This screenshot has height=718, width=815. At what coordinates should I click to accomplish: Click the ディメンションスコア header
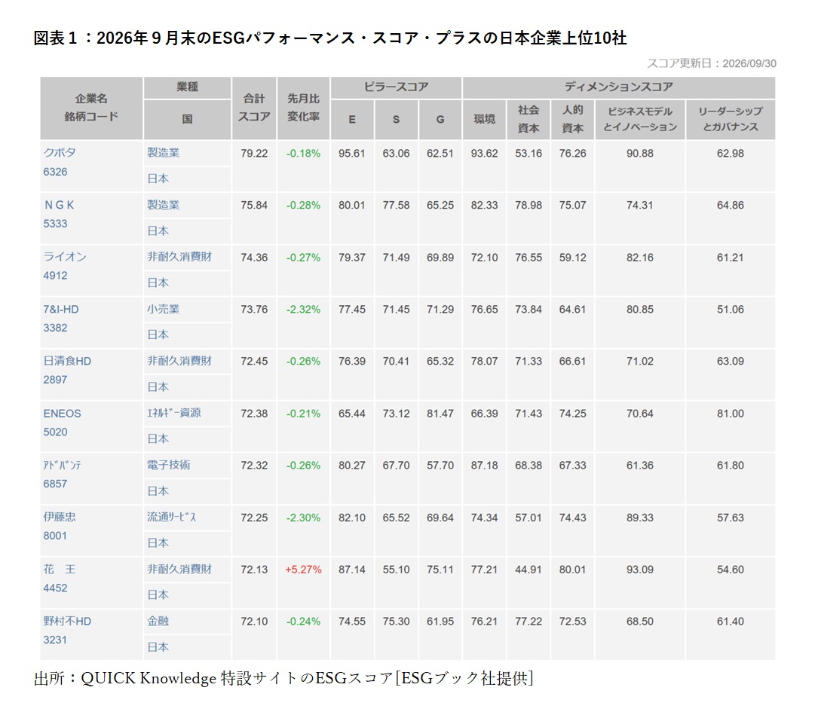(618, 87)
